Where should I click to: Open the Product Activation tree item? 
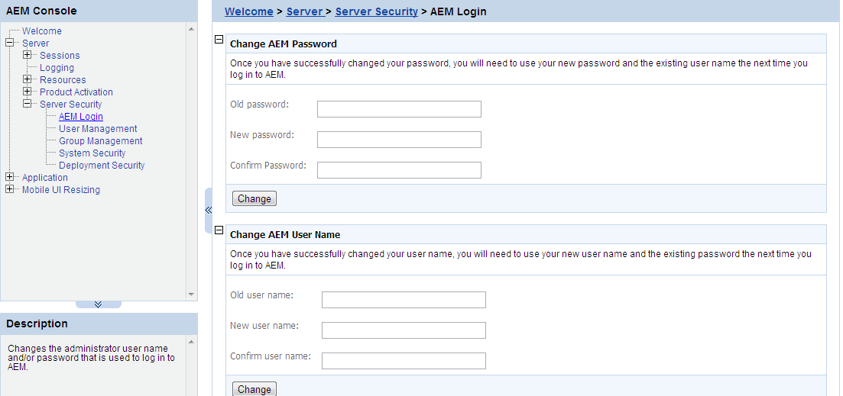click(76, 92)
